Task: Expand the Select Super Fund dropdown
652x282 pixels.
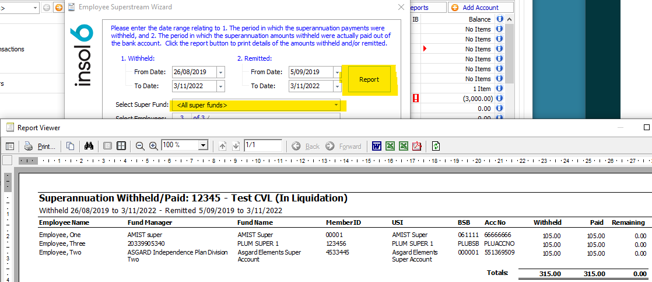Action: [336, 106]
